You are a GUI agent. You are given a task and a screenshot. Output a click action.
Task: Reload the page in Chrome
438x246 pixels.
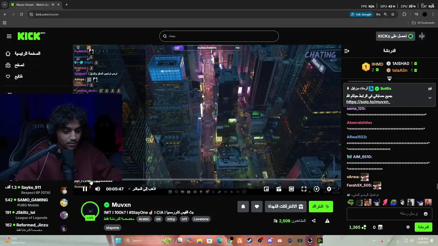tap(22, 14)
